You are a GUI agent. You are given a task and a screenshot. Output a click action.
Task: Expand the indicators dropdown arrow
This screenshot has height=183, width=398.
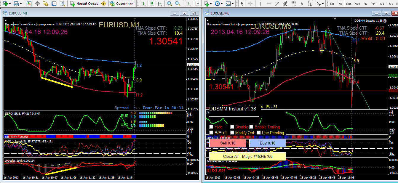[x=211, y=4]
